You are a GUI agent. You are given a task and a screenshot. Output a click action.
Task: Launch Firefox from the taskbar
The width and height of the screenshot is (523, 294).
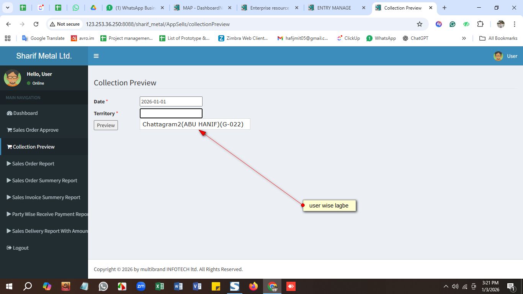tap(253, 286)
